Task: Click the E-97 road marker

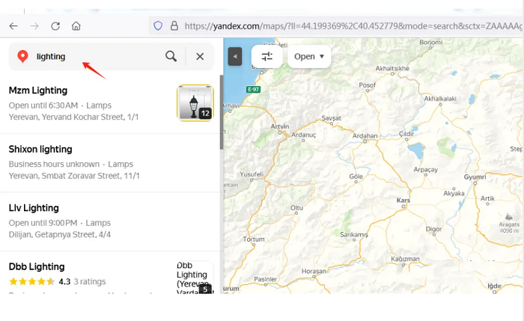Action: pos(253,90)
